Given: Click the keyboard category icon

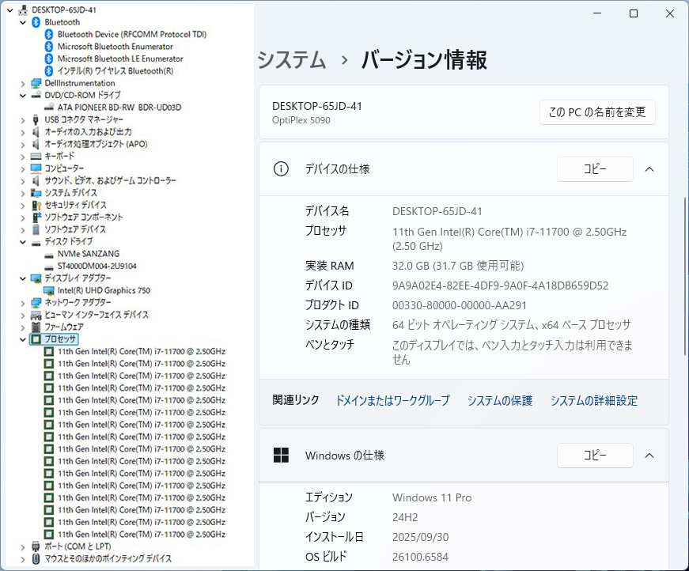Looking at the screenshot, I should coord(36,157).
